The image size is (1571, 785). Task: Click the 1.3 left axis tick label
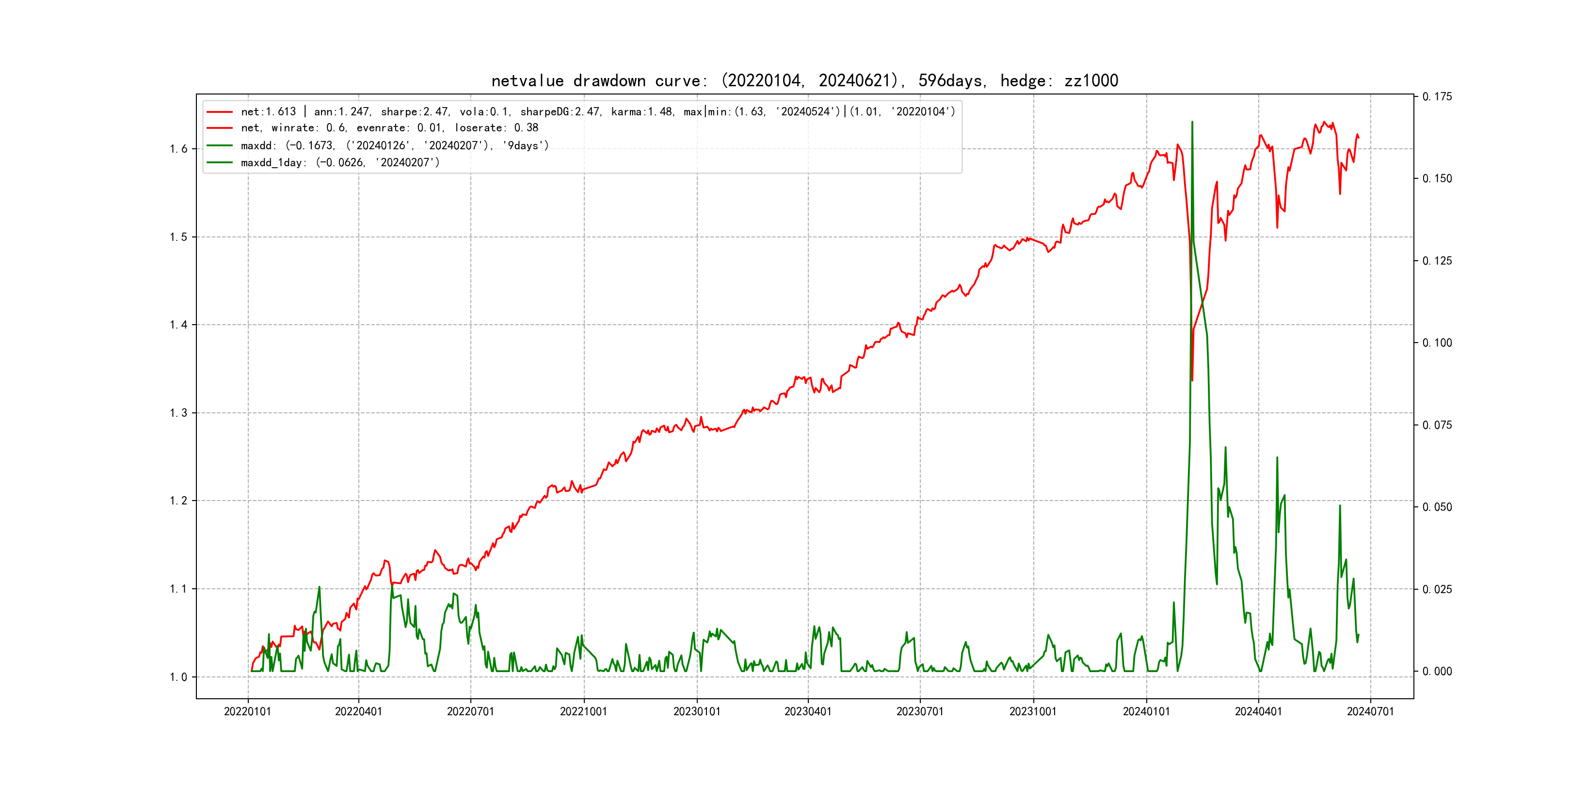(x=178, y=413)
